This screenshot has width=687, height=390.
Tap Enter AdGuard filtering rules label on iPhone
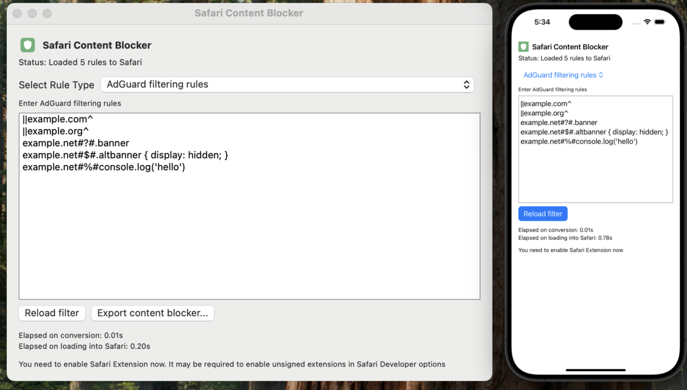[552, 89]
